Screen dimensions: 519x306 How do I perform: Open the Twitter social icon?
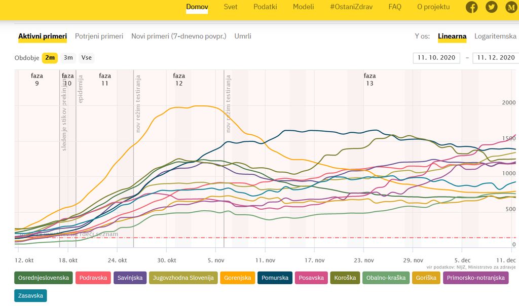click(491, 7)
